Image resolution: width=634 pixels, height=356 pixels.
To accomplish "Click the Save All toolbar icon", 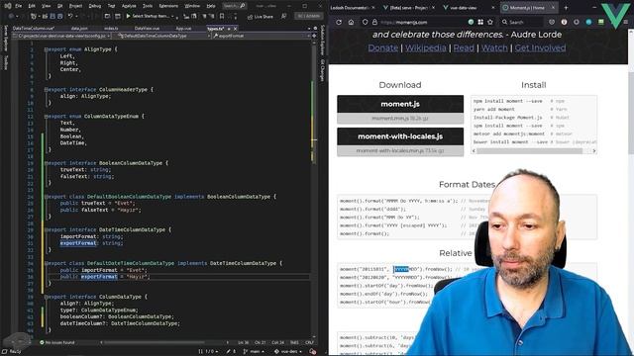I will [x=59, y=16].
